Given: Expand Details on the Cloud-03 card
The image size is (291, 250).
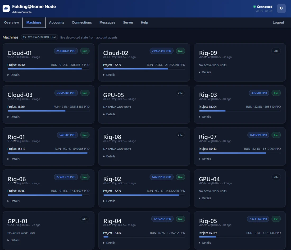Looking at the screenshot, I should click(x=13, y=117).
